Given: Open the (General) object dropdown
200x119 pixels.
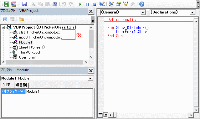Looking at the screenshot, I should (x=143, y=13).
